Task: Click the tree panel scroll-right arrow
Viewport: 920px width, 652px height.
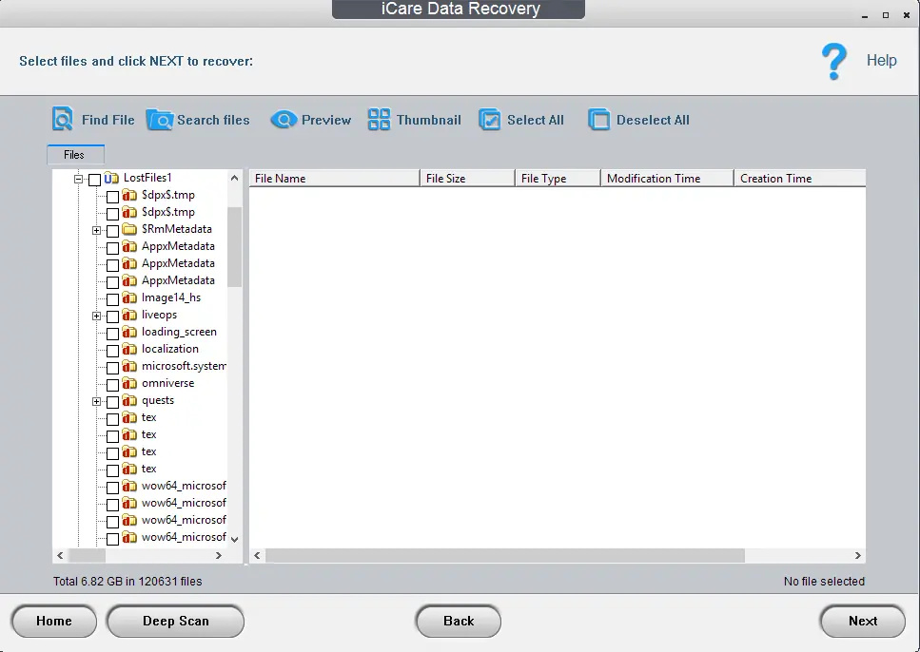Action: point(218,555)
